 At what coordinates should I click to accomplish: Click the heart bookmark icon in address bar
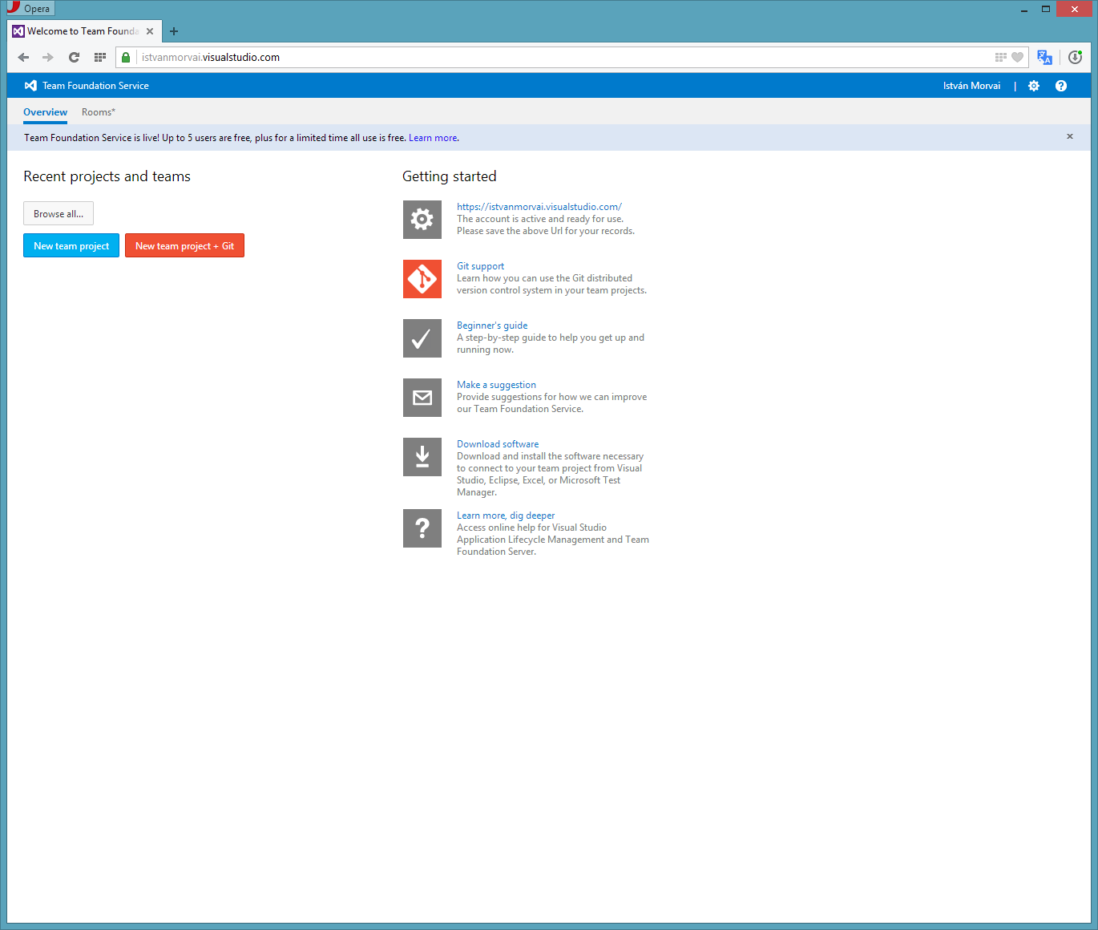coord(1017,57)
